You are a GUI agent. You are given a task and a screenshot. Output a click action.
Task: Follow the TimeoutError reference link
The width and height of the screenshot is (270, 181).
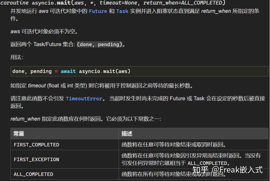(x=84, y=98)
